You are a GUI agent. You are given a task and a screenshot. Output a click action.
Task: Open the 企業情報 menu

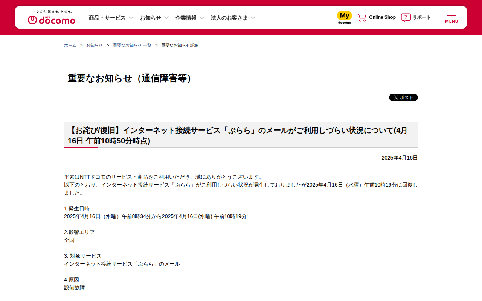tap(186, 18)
